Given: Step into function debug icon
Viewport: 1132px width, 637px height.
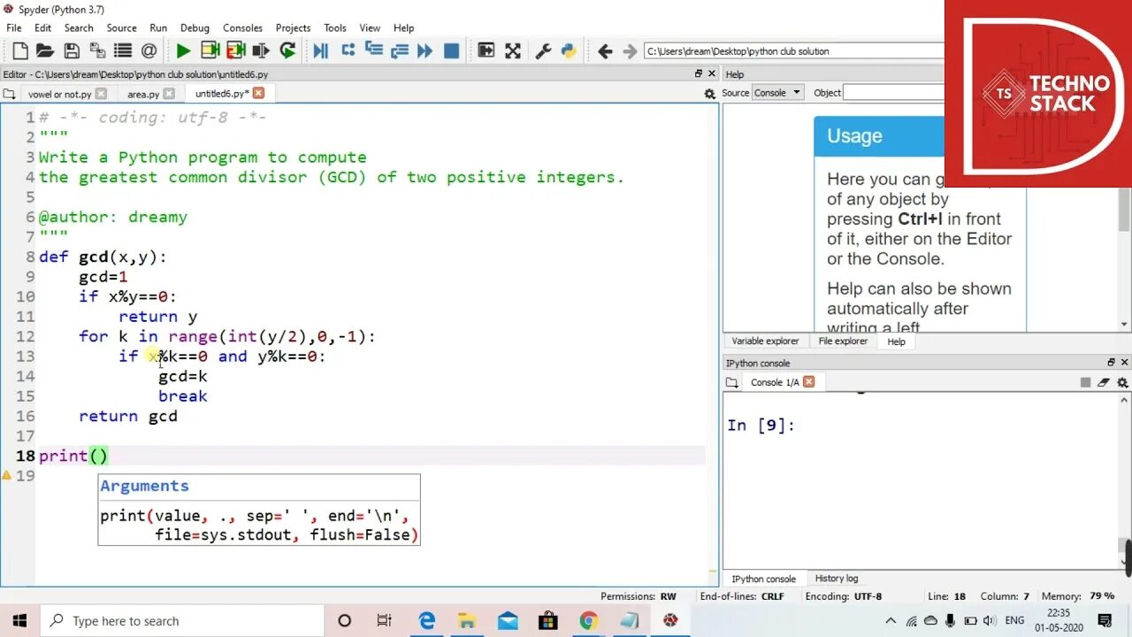Looking at the screenshot, I should (373, 51).
